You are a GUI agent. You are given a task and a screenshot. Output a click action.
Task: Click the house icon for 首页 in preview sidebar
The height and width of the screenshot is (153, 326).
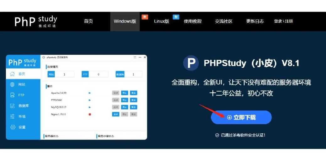point(13,74)
